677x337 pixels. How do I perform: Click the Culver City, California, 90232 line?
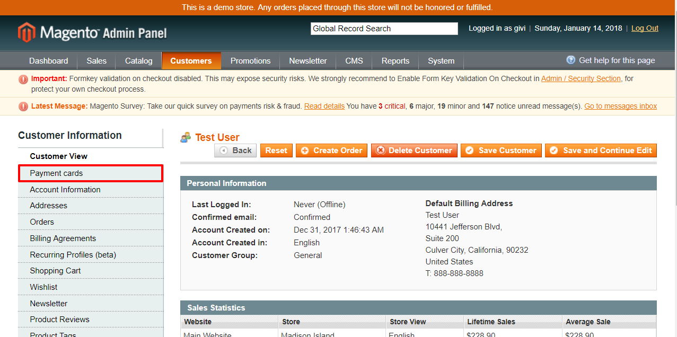coord(477,250)
